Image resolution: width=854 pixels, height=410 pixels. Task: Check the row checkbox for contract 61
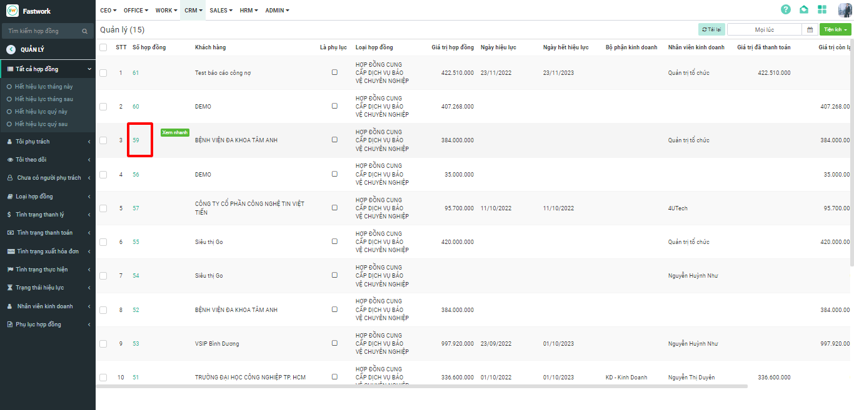103,73
